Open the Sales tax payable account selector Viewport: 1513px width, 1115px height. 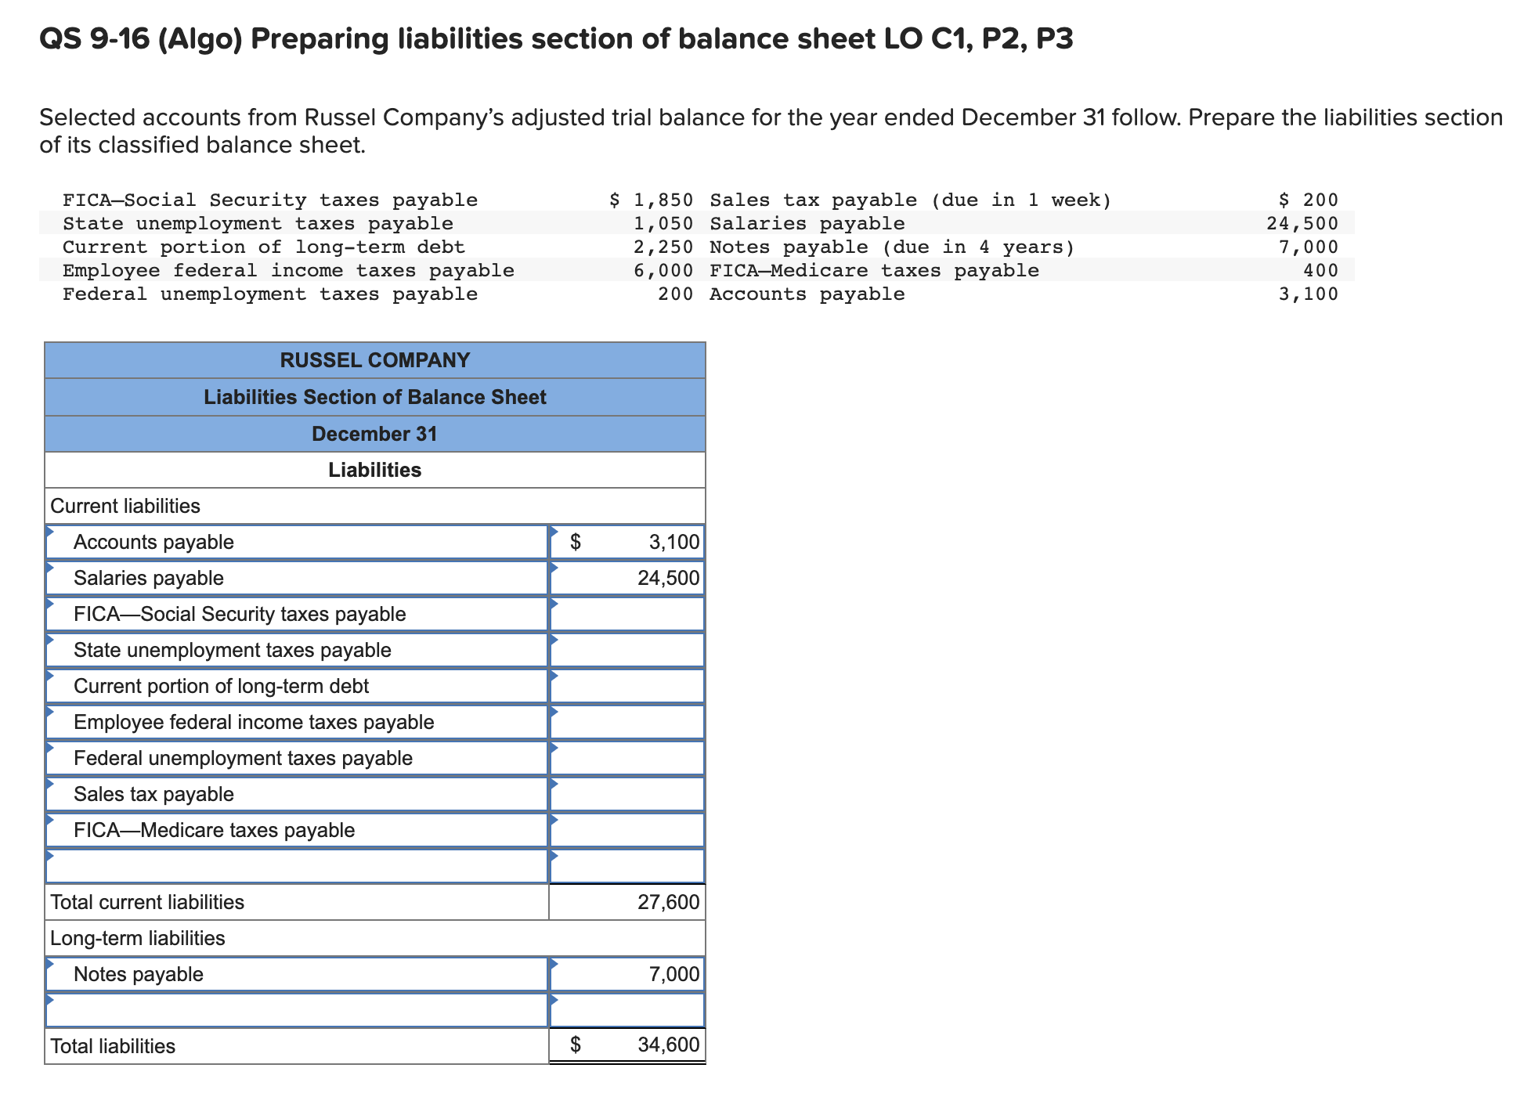(298, 793)
